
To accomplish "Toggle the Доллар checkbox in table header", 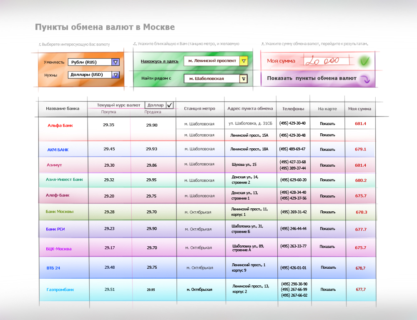I will click(x=169, y=105).
